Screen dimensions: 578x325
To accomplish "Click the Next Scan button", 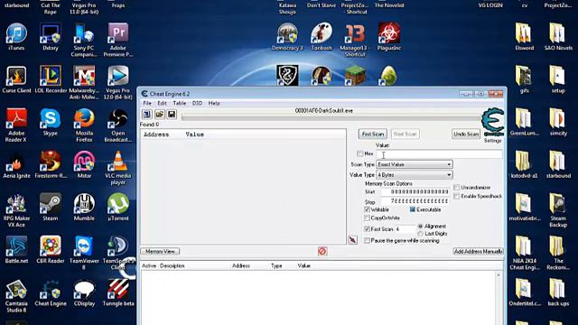I will pyautogui.click(x=405, y=134).
